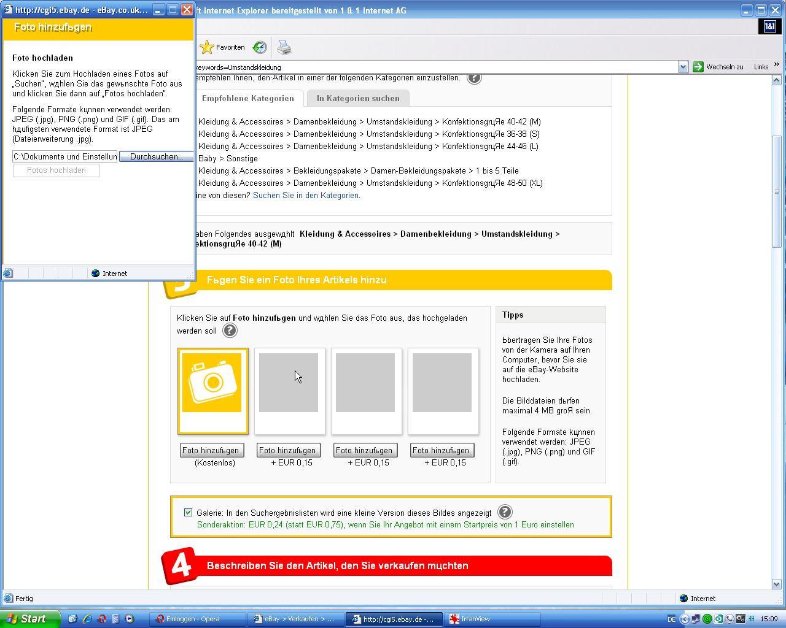Click the green Wechseln zu arrow
Screen dimensions: 786x628
pos(698,67)
